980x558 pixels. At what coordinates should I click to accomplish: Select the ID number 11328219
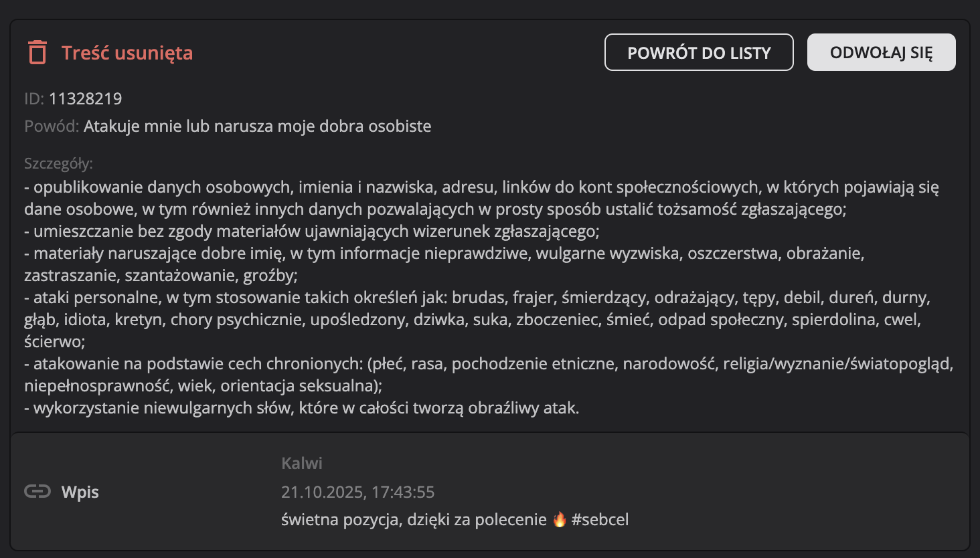[85, 98]
